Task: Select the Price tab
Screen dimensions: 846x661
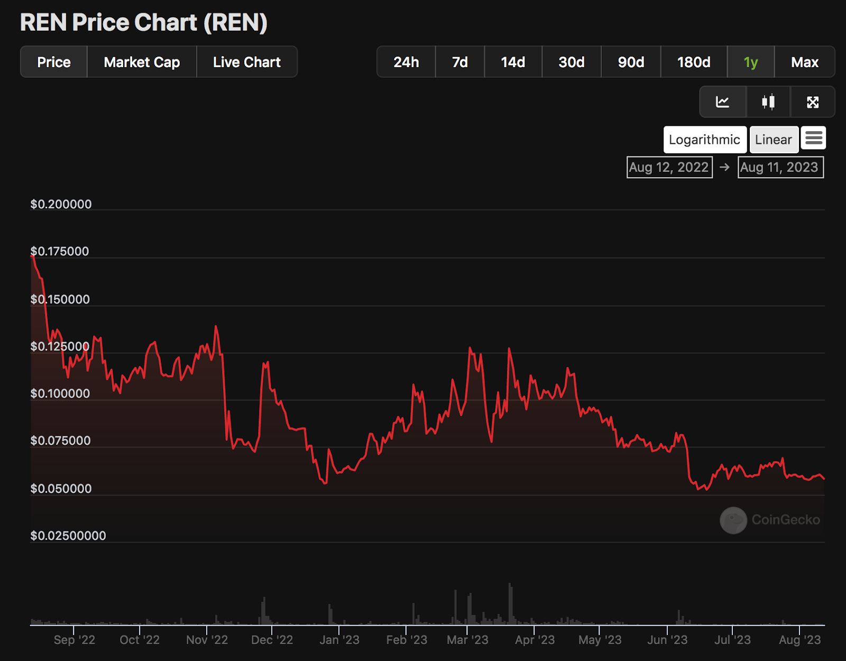Action: tap(54, 62)
